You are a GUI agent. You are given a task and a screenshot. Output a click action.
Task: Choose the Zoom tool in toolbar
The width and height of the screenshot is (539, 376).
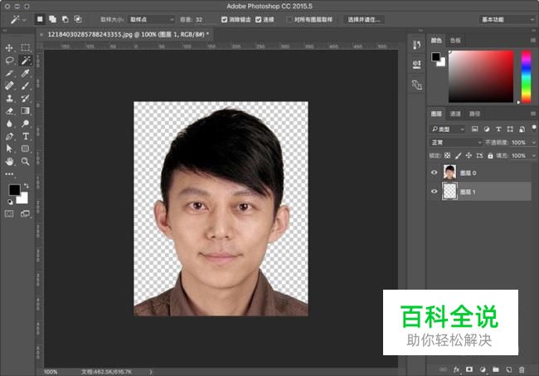26,160
